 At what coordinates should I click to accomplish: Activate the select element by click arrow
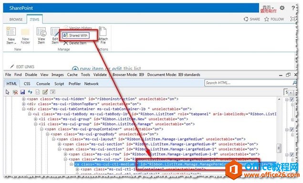7,92
